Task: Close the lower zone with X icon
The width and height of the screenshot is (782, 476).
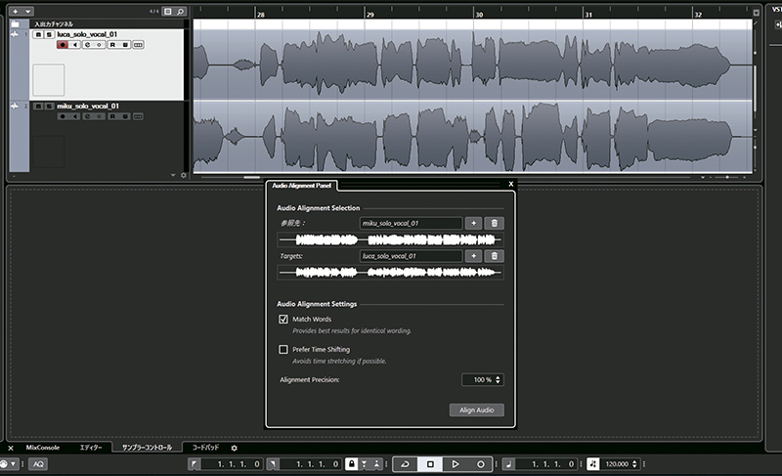Action: click(x=11, y=448)
